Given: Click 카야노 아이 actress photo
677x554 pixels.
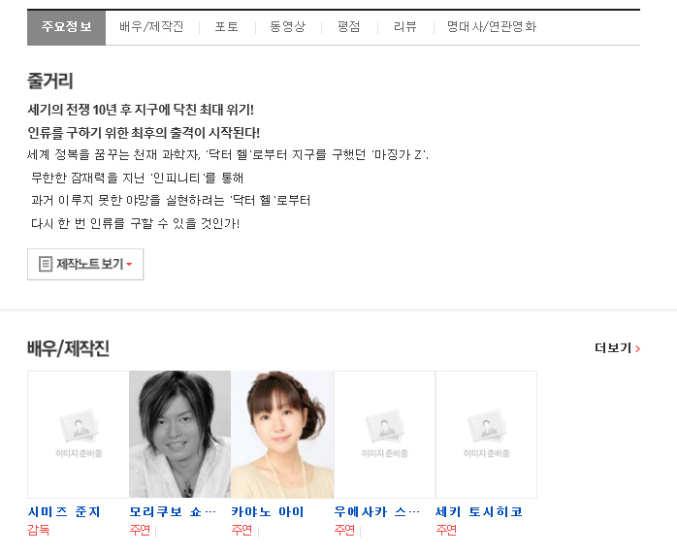Looking at the screenshot, I should click(282, 434).
